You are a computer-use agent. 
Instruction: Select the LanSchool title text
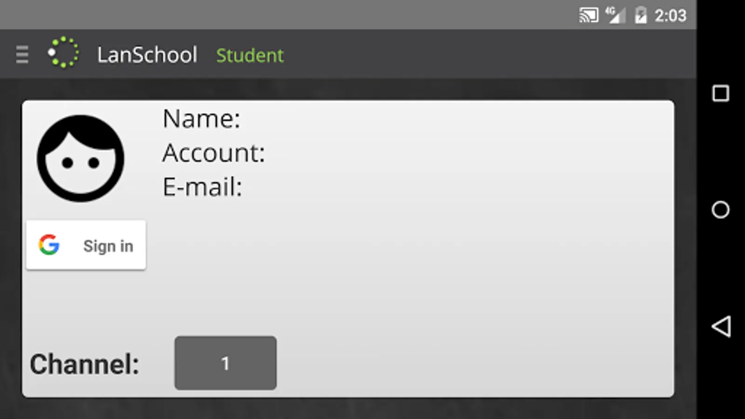(x=148, y=54)
